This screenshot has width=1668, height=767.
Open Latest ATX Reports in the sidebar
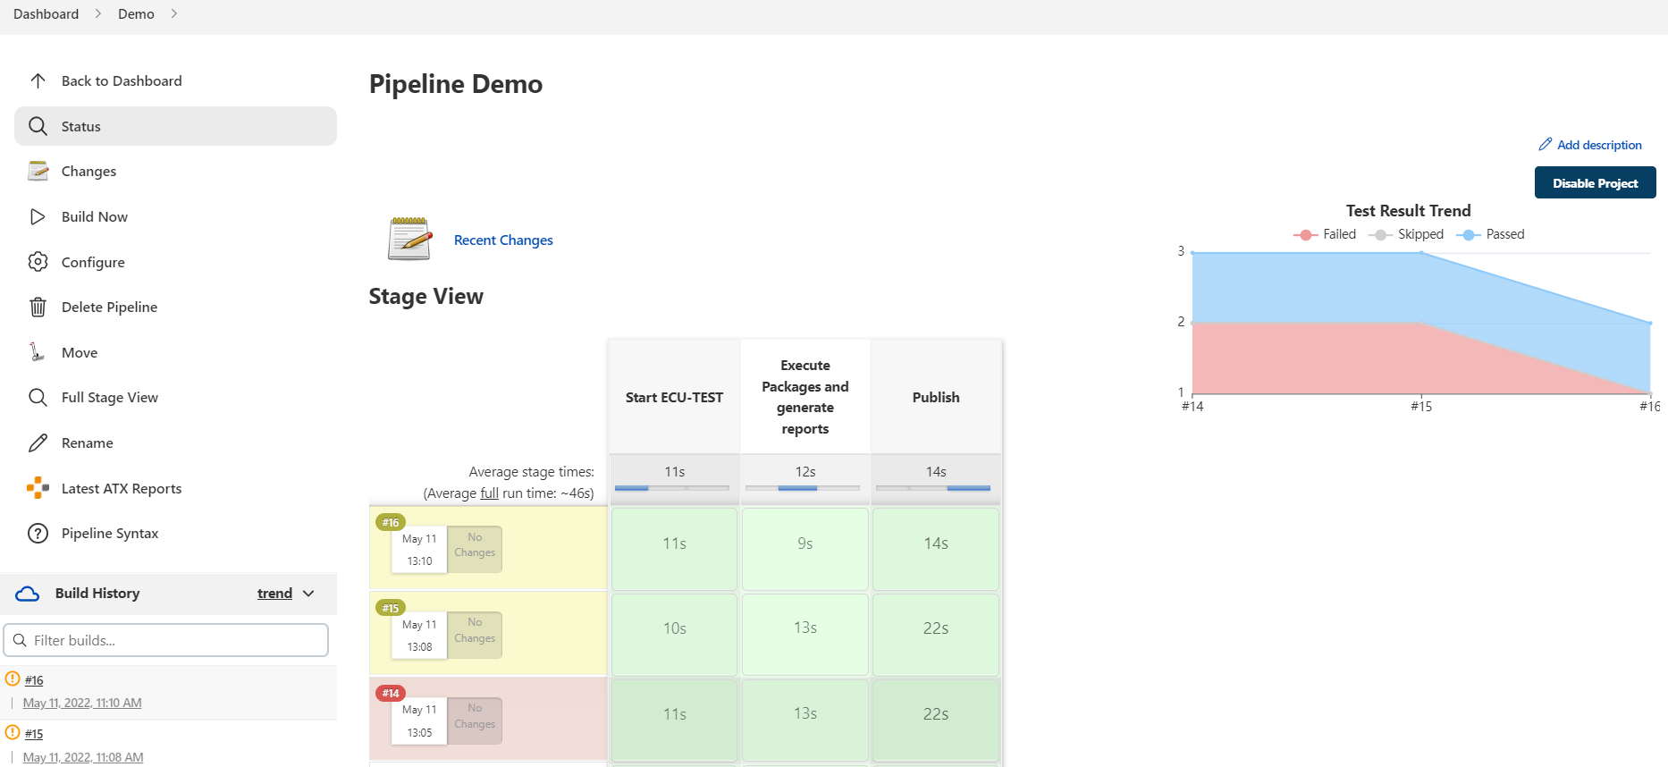[x=175, y=488]
